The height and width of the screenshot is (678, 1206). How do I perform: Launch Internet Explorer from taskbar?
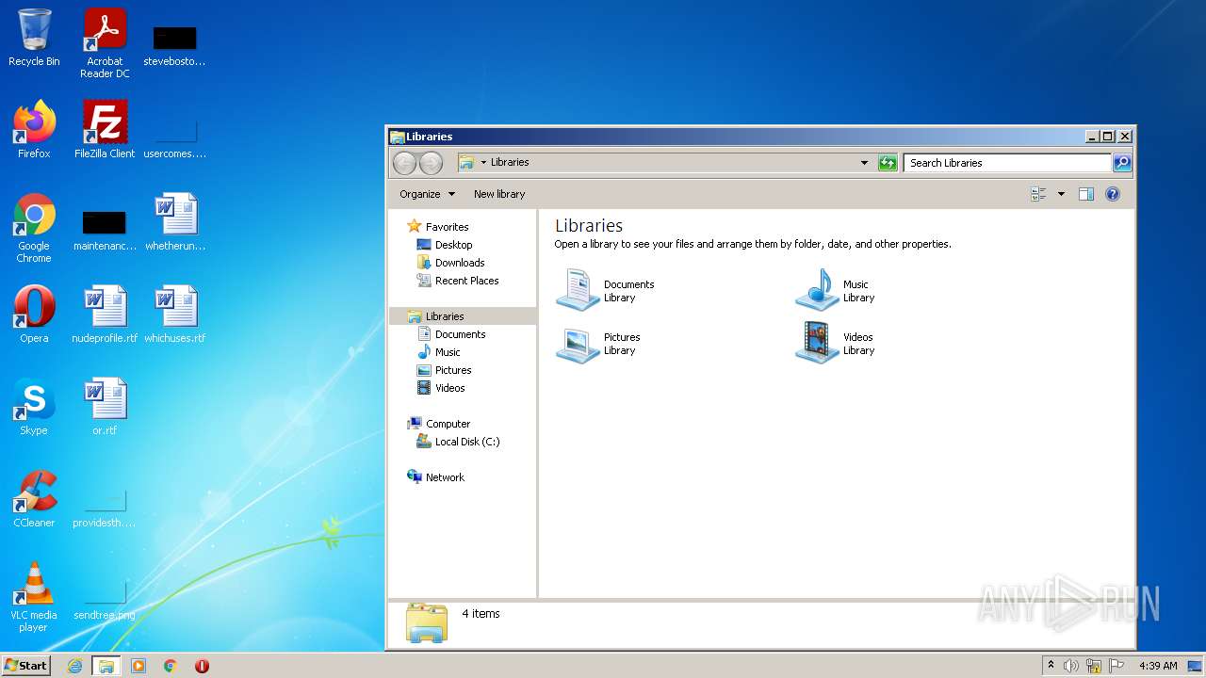point(75,666)
